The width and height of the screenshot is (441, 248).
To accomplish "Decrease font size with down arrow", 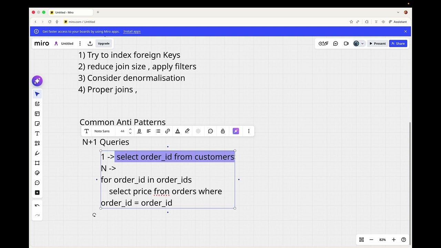I will pos(130,133).
